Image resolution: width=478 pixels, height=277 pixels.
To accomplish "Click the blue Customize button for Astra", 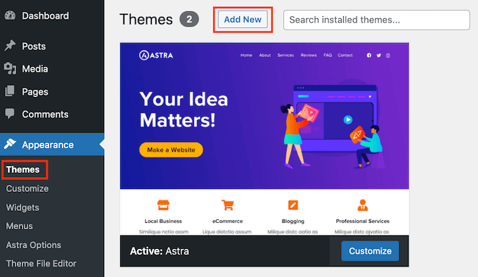I will coord(370,251).
